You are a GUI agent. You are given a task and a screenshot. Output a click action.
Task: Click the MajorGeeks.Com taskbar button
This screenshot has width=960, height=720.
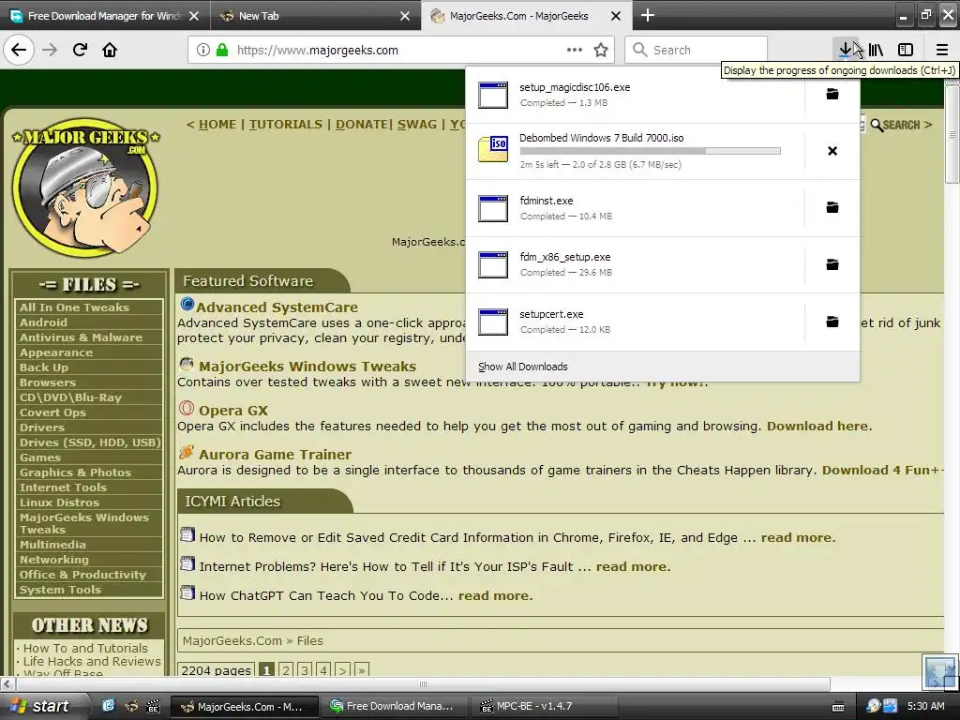244,706
